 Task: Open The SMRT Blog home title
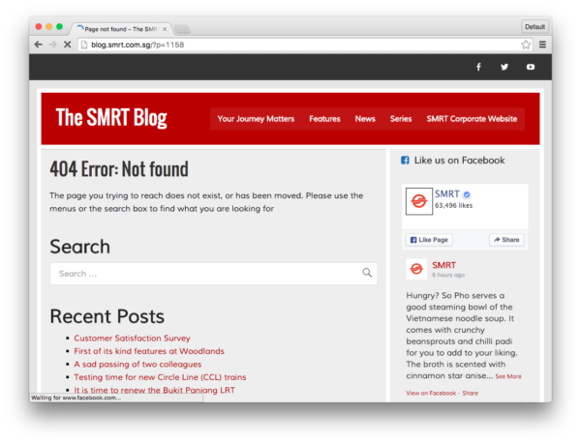(111, 118)
